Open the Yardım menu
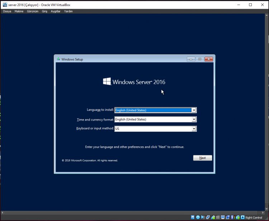The image size is (269, 221). tap(68, 11)
